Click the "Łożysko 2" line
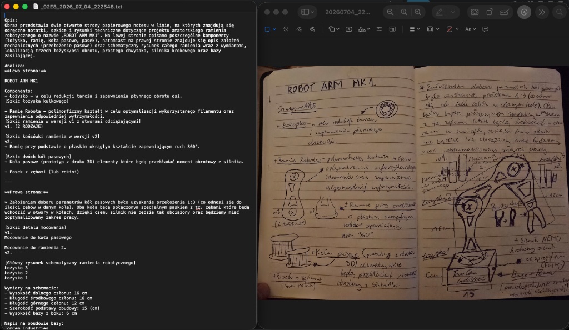Viewport: 569px width, 330px height. tap(16, 273)
